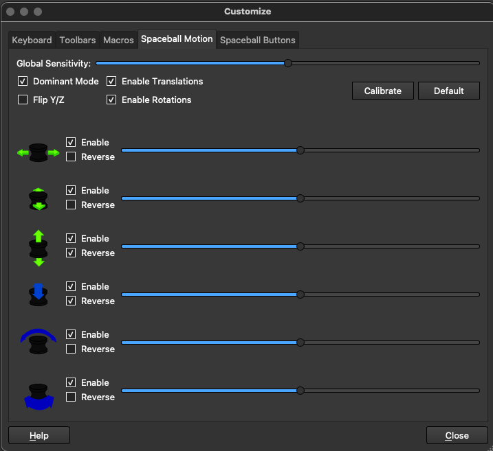Open the Toolbars tab

coord(78,40)
